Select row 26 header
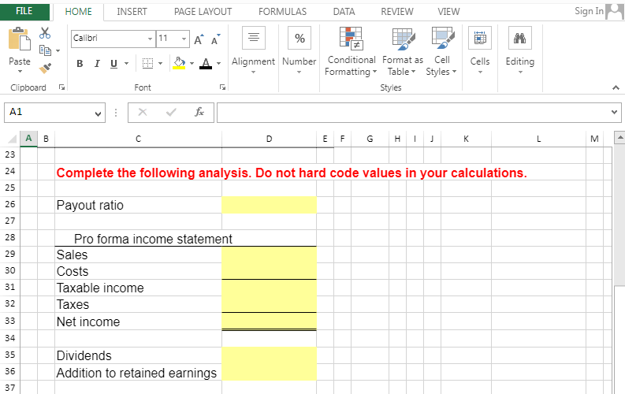Image resolution: width=625 pixels, height=394 pixels. [x=10, y=204]
